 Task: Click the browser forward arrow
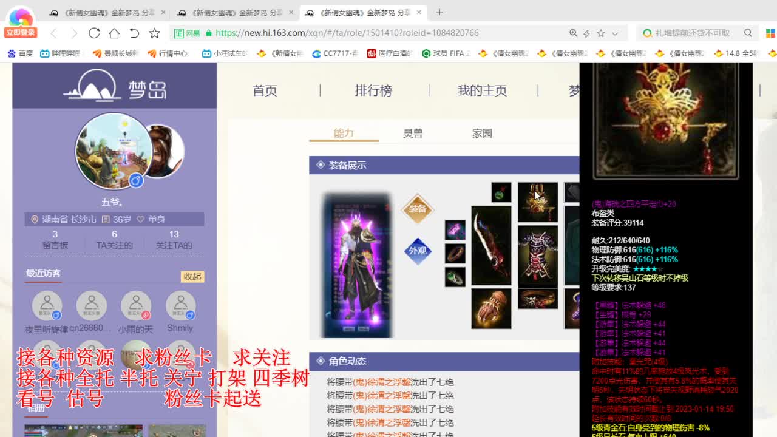click(x=74, y=33)
